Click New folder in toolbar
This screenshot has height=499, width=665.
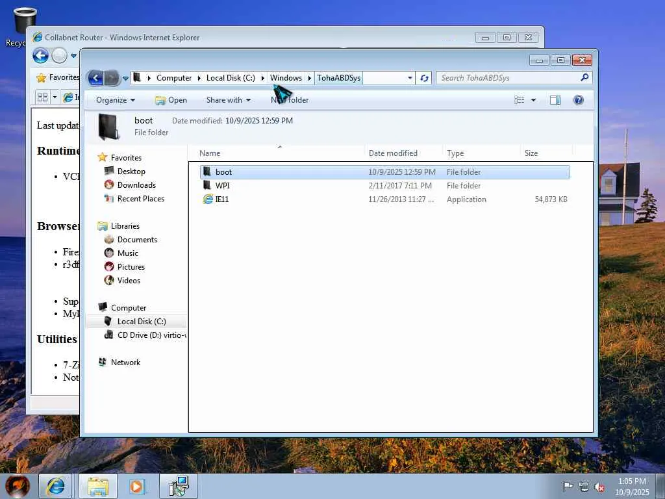click(290, 100)
